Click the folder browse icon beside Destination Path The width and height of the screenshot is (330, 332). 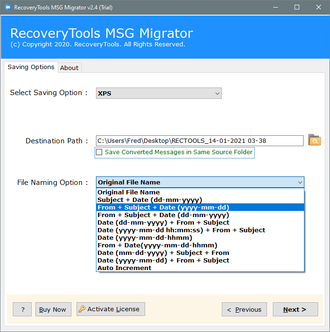pyautogui.click(x=314, y=140)
